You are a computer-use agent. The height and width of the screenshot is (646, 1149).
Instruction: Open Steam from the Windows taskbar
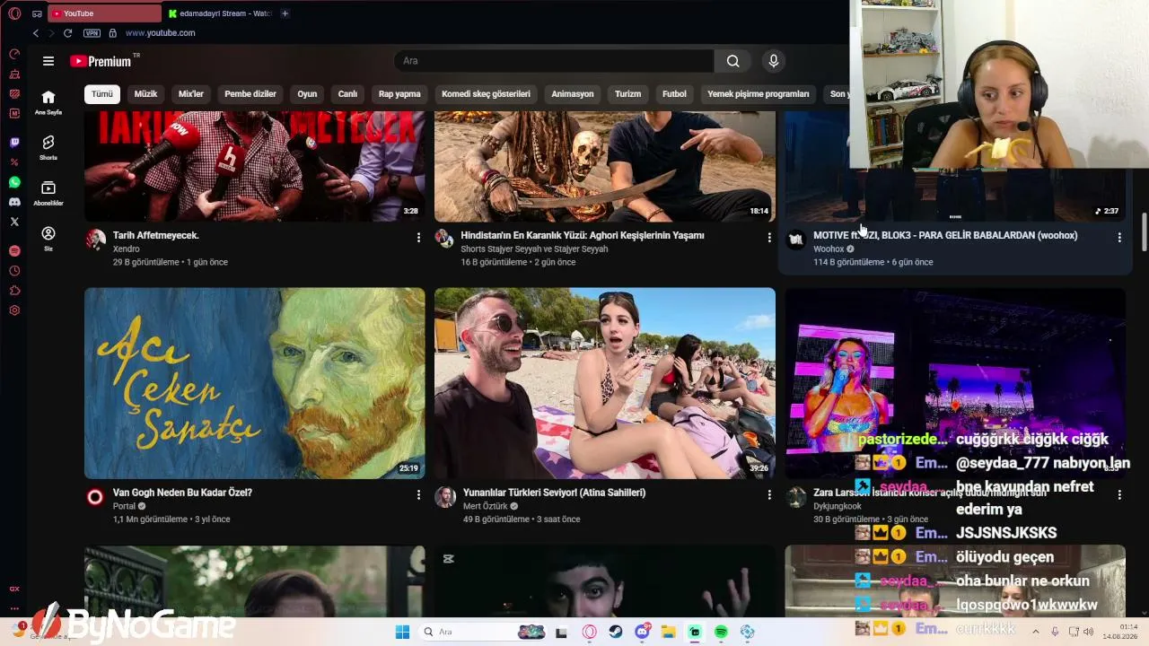(x=616, y=632)
